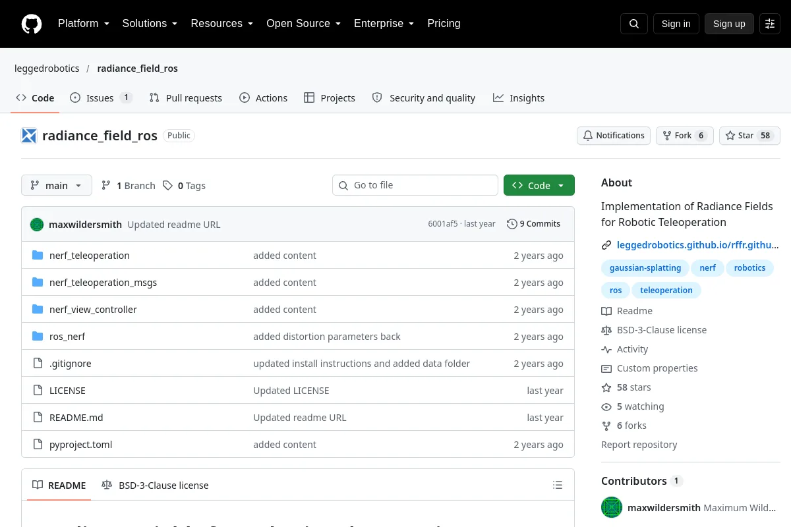Switch to the Pull requests tab

[186, 97]
